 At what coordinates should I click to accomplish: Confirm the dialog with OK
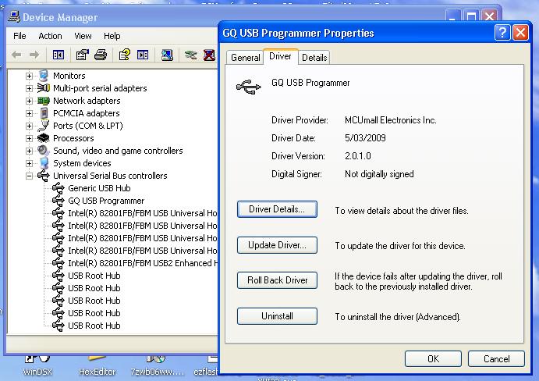[433, 359]
